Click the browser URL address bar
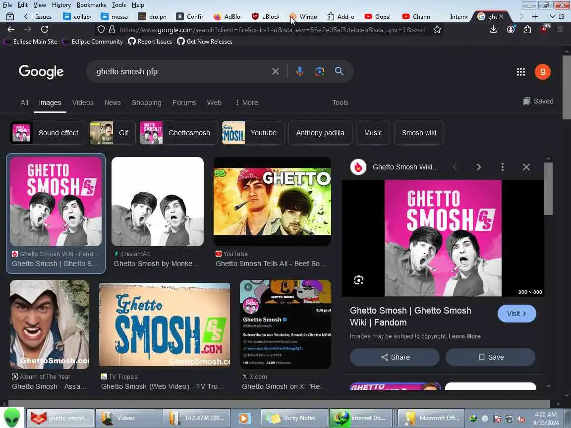 point(273,30)
